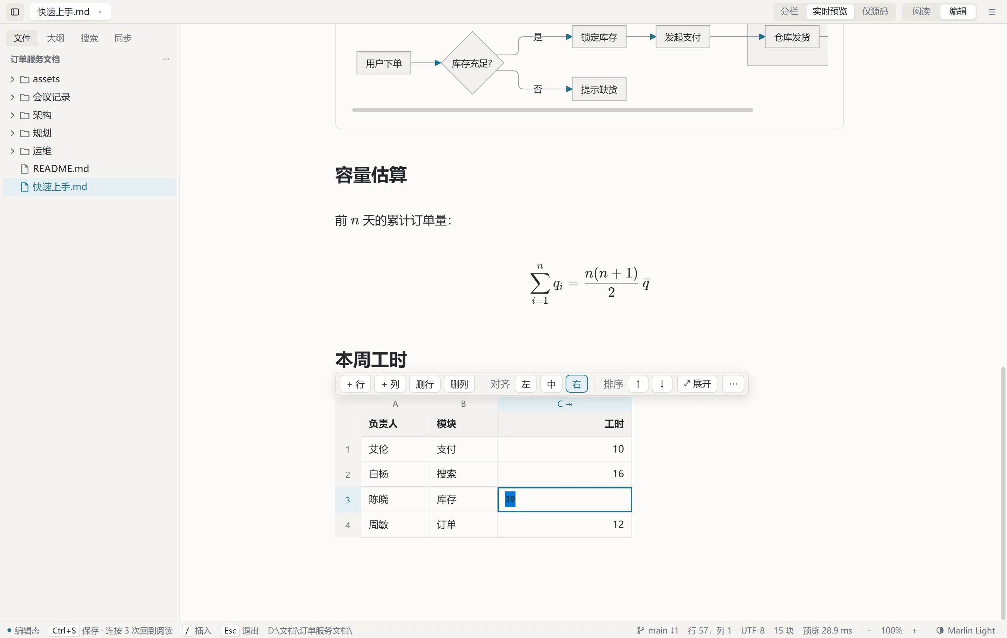Align column right with 右
The height and width of the screenshot is (638, 1007).
(577, 384)
